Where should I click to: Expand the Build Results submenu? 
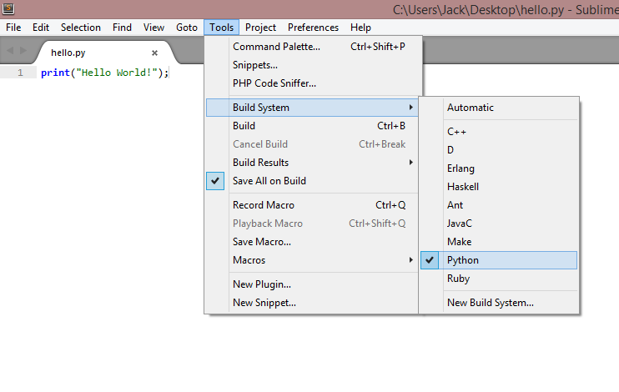point(312,163)
